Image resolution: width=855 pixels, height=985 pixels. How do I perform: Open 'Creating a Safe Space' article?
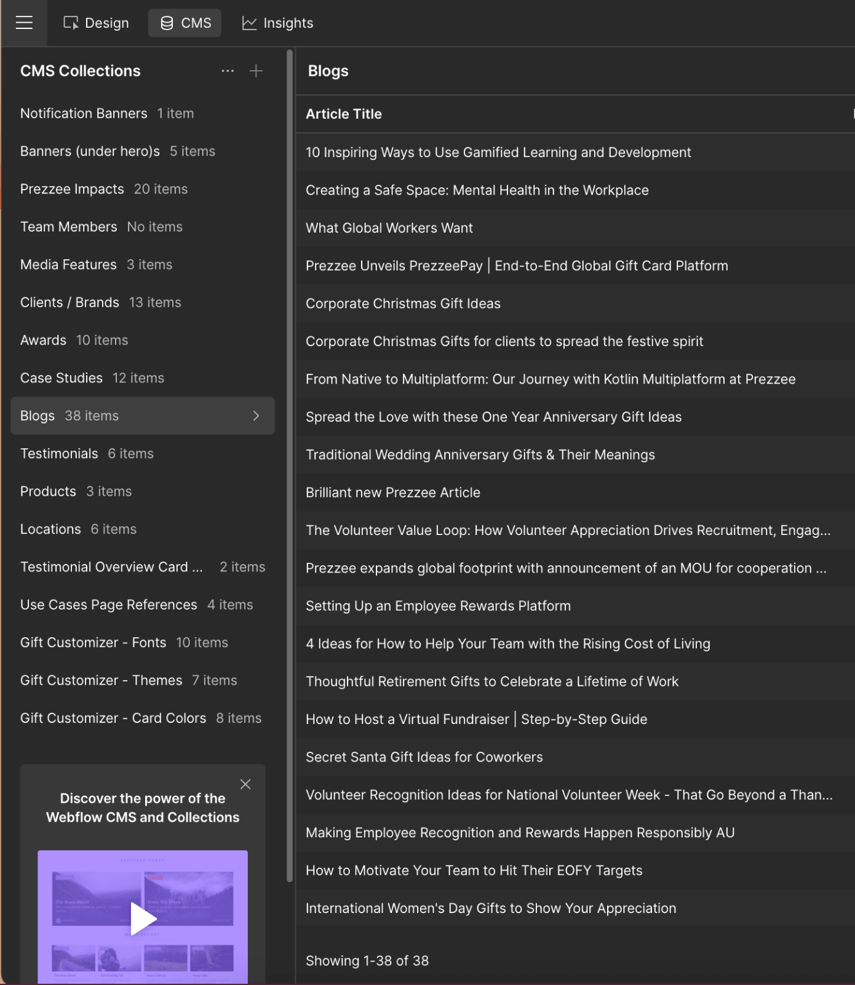coord(576,190)
